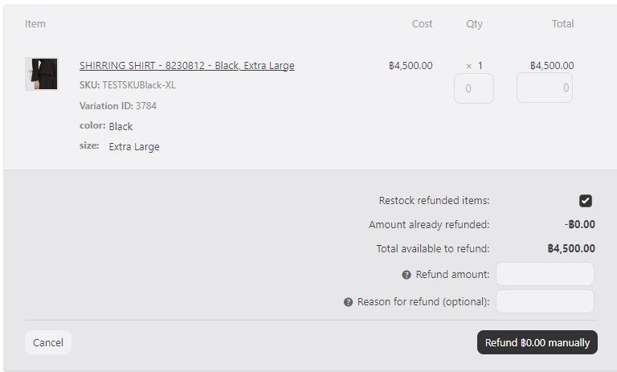Click the Refund ฿0.00 manually button
Screen dimensions: 617x372
pos(537,342)
